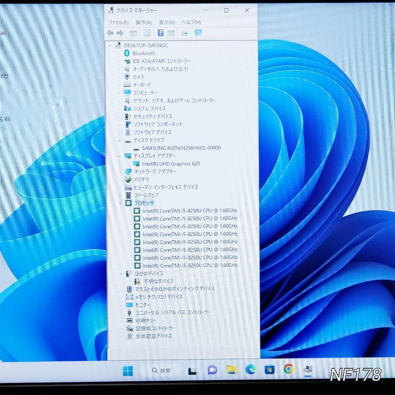Select the Bluetooth device category
Image resolution: width=395 pixels, height=395 pixels.
point(143,53)
